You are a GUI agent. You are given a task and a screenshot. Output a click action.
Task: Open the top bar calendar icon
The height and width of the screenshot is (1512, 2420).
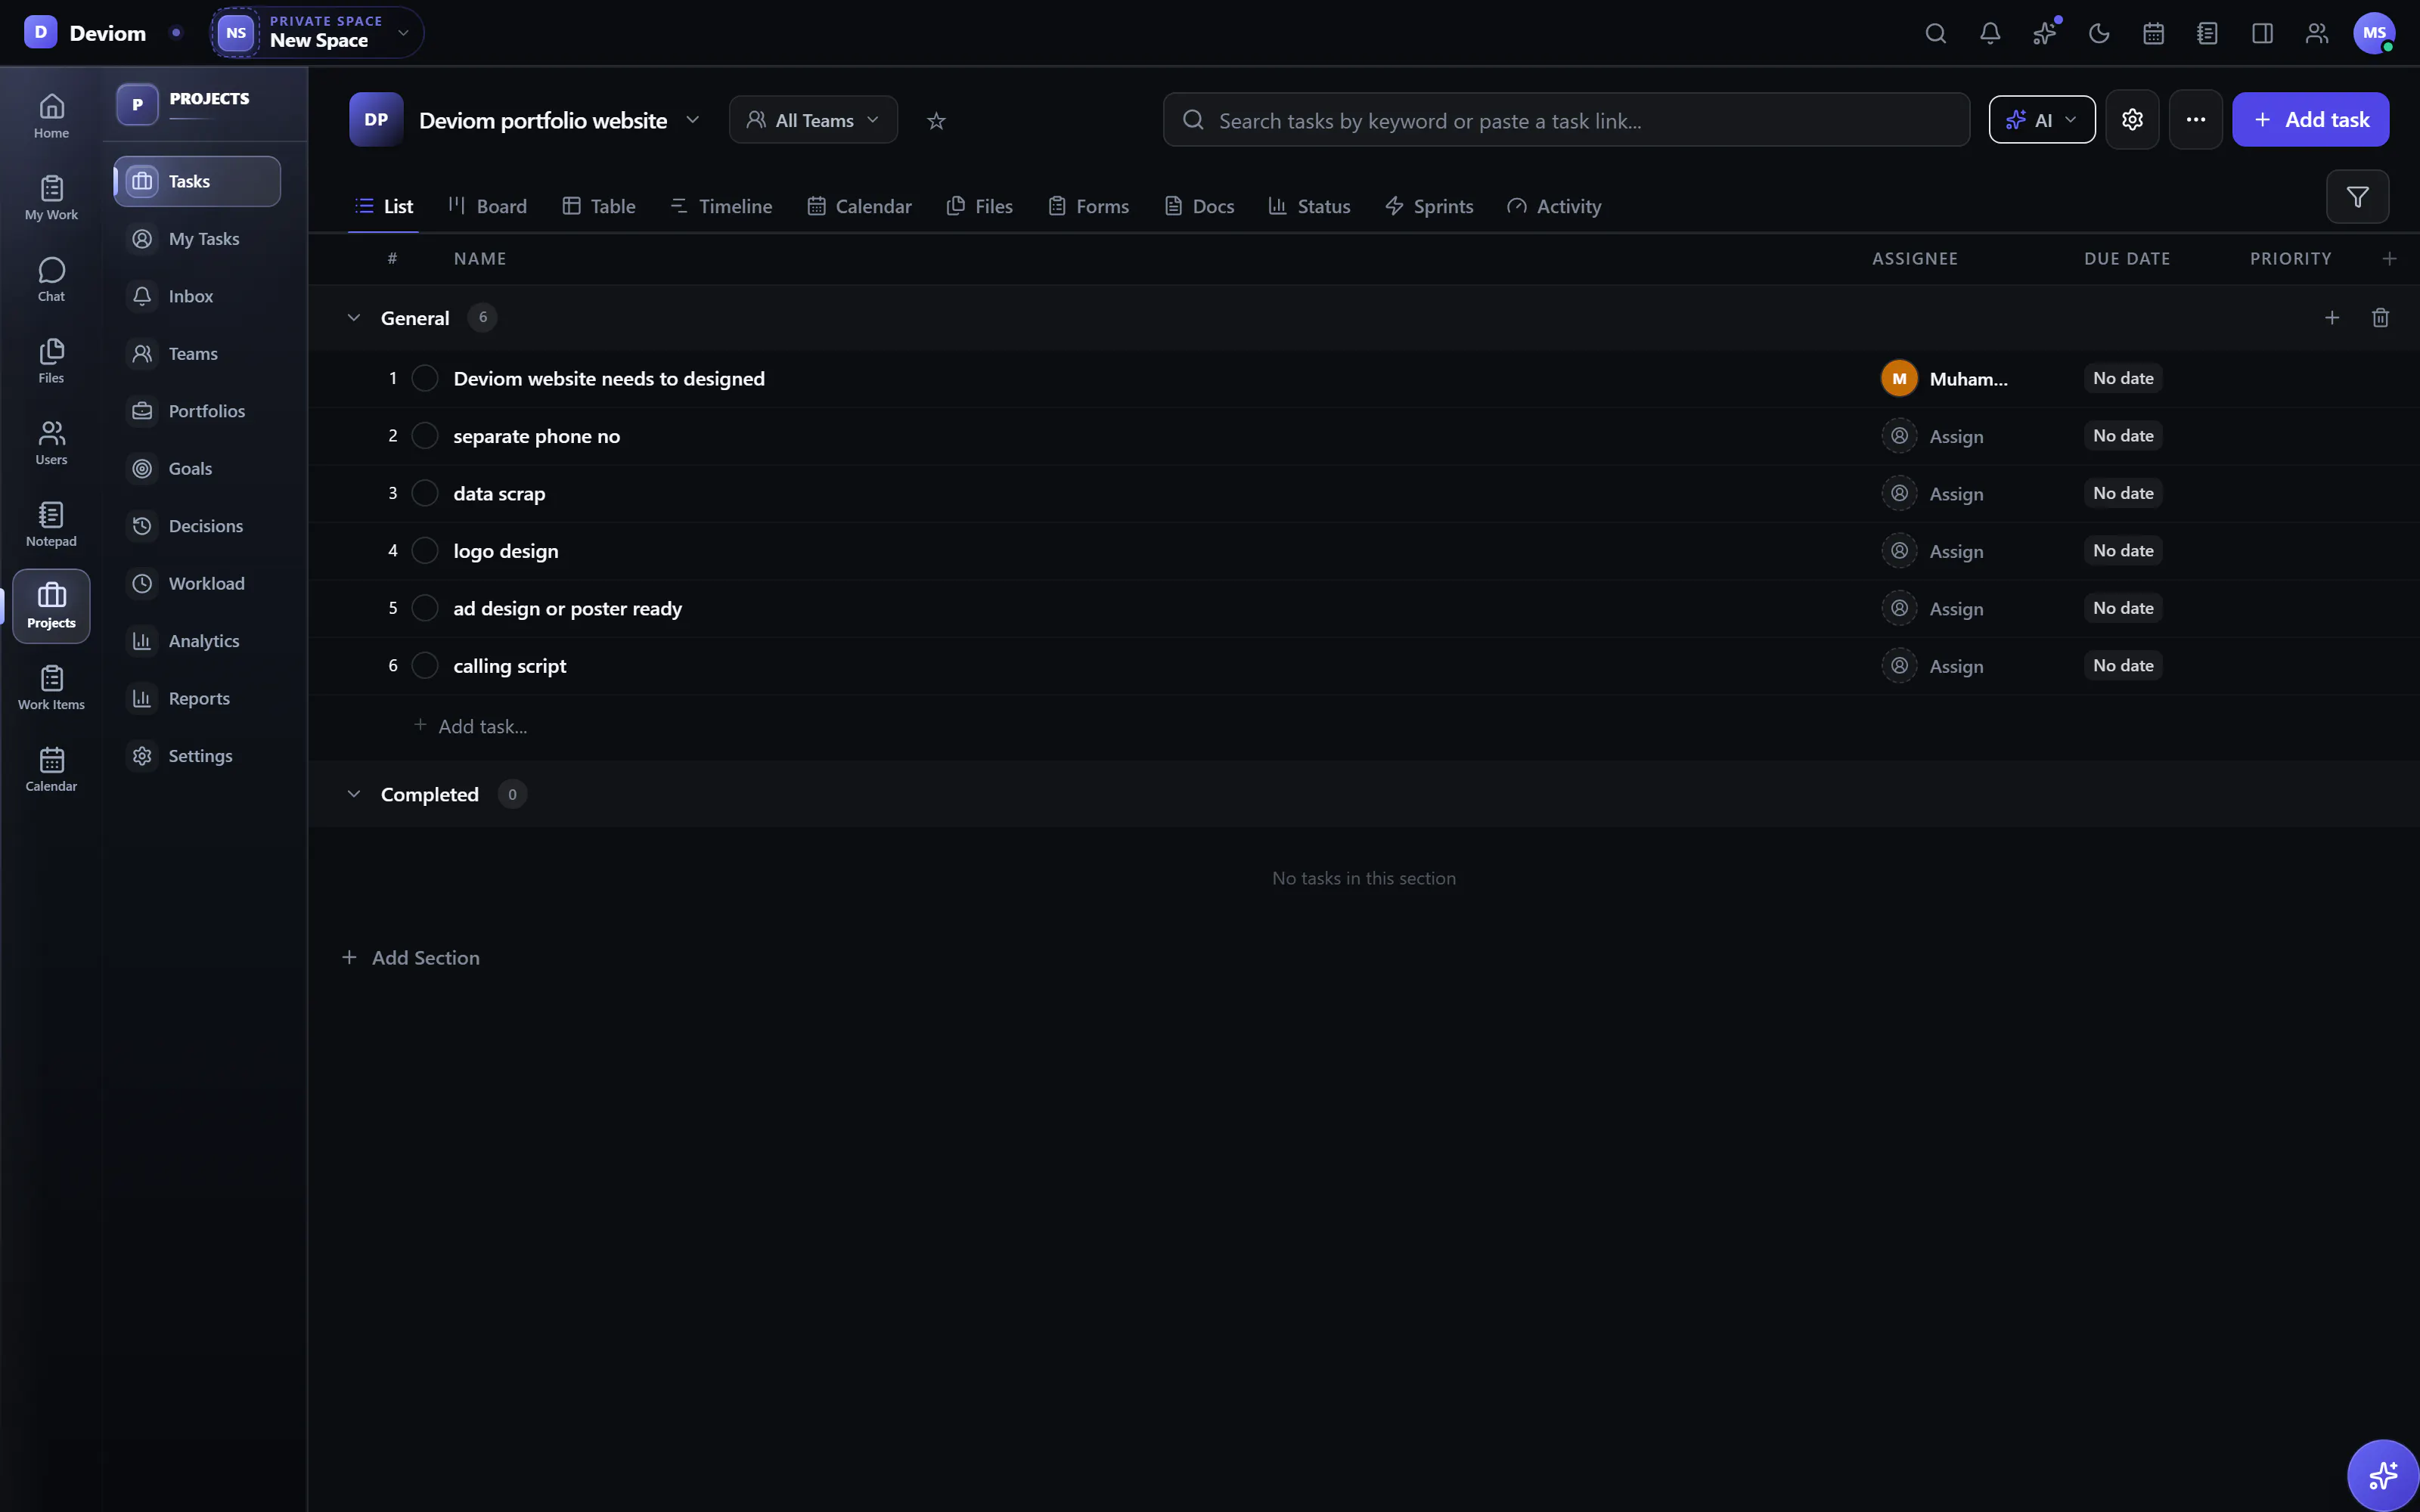[x=2153, y=33]
